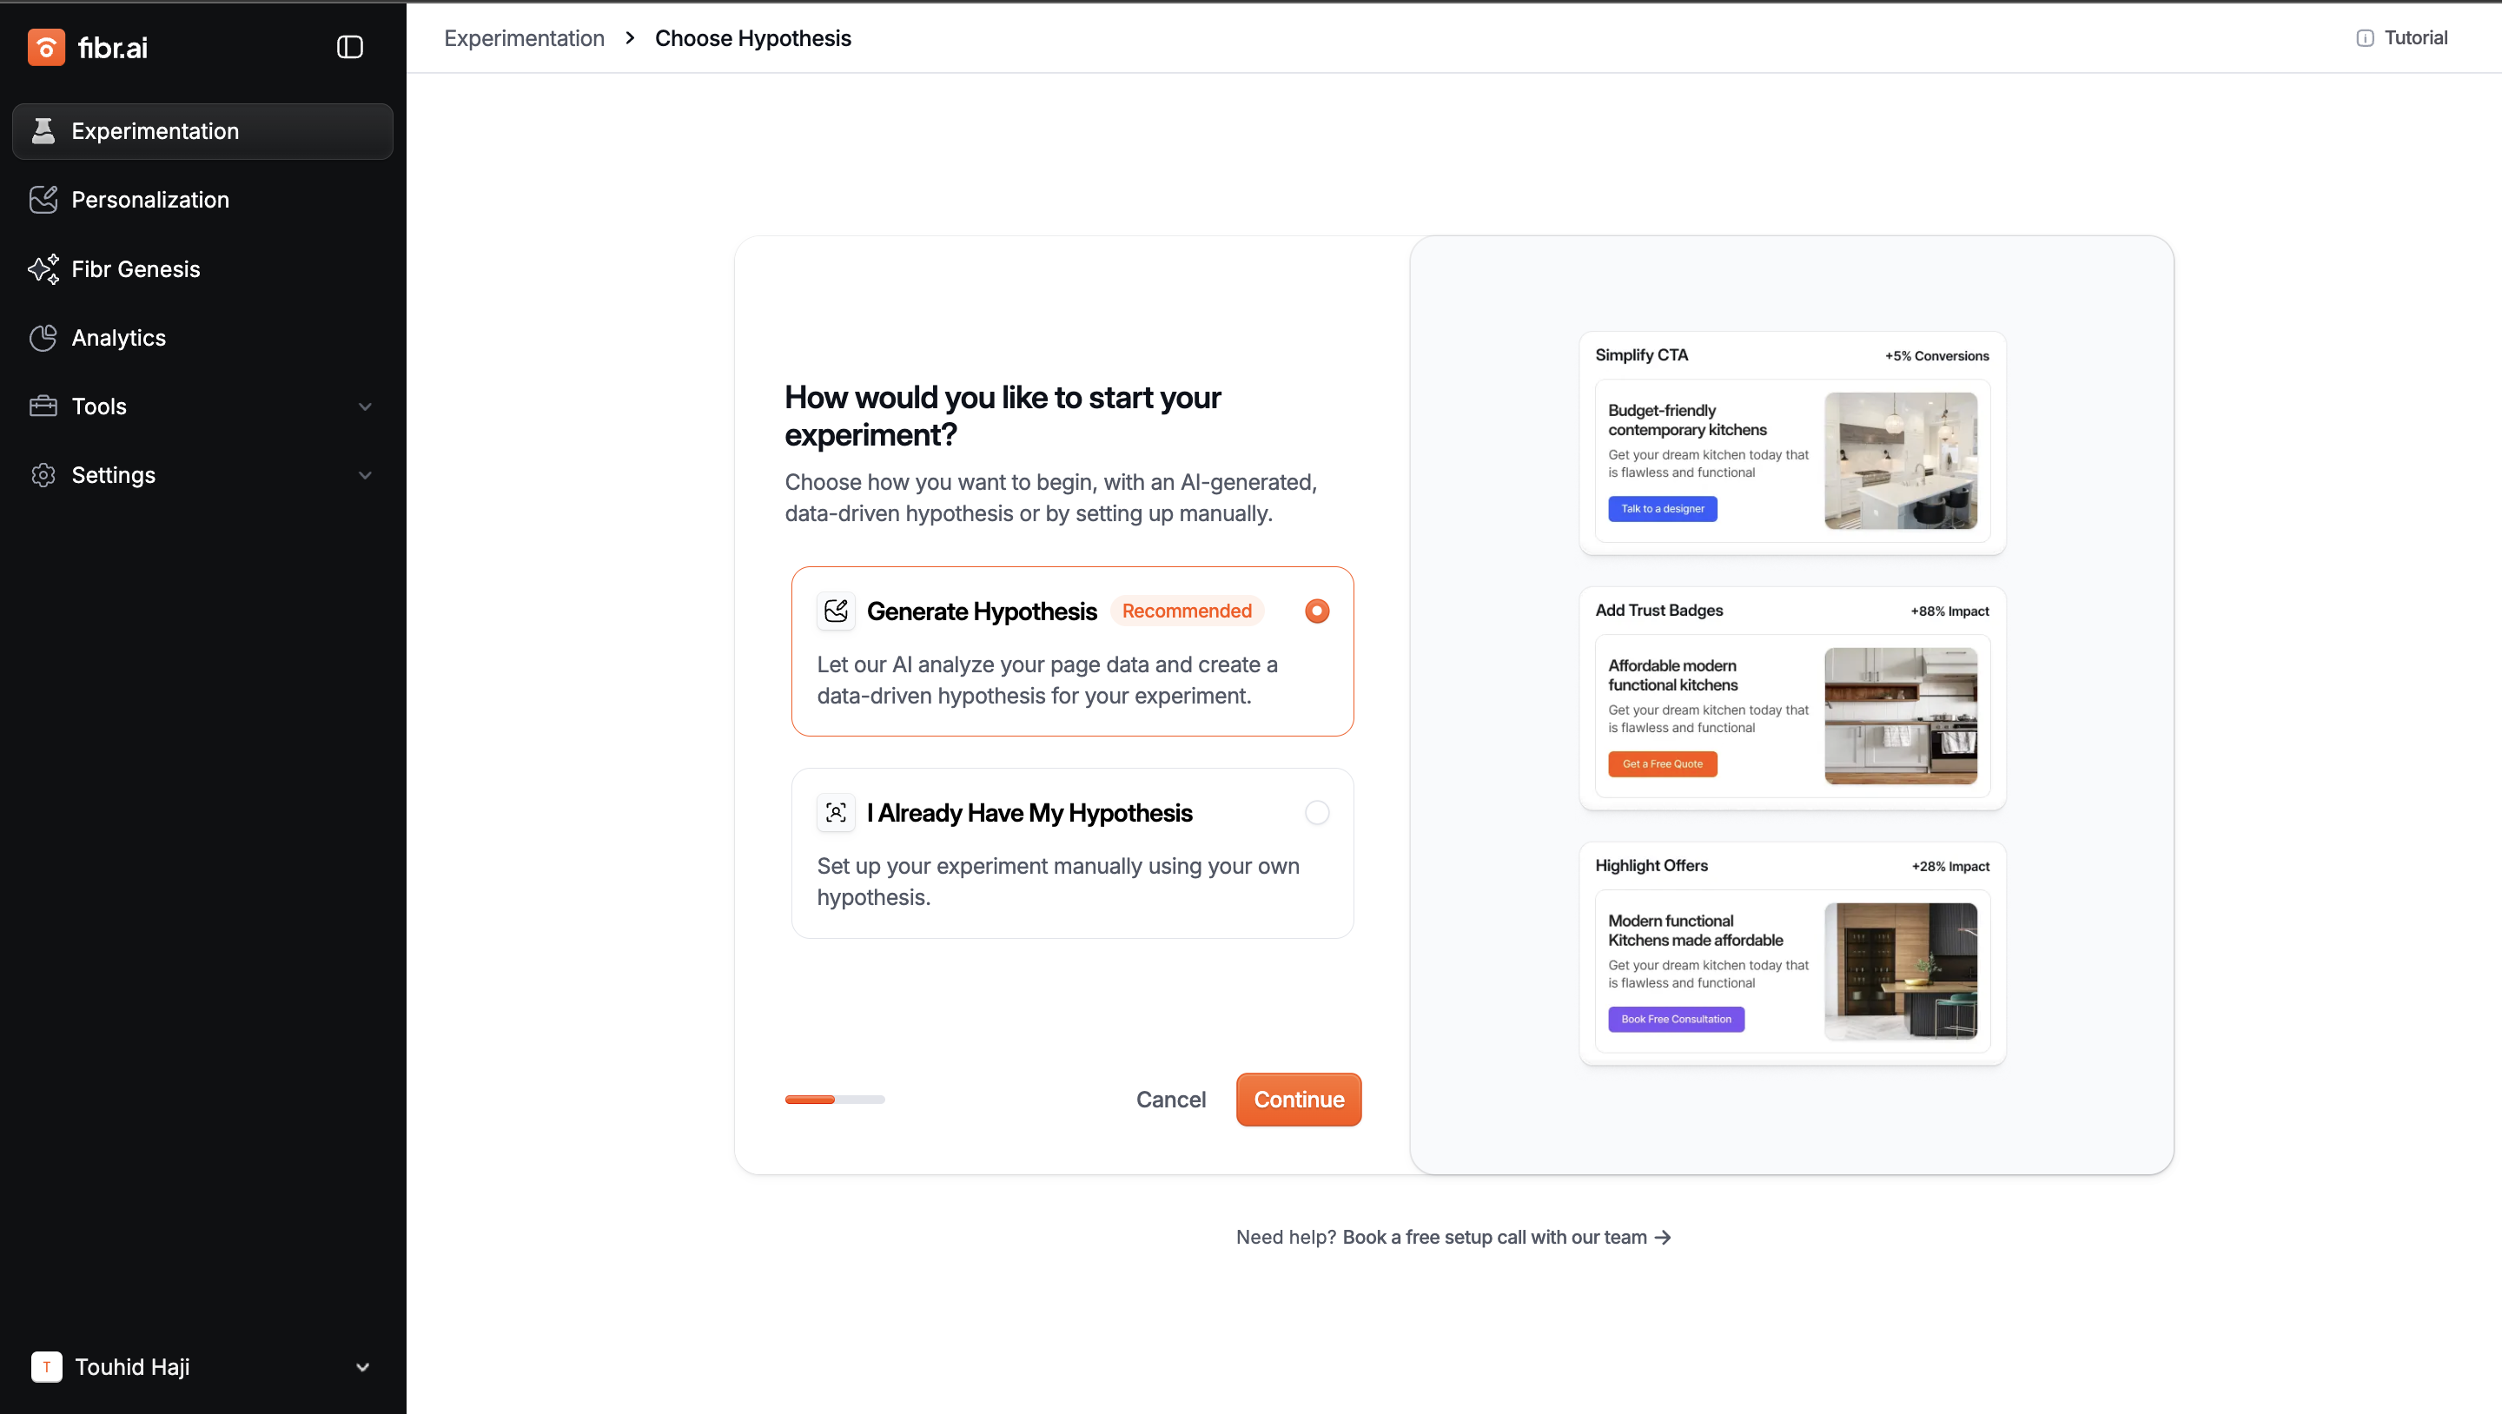Expand the Settings menu chevron
This screenshot has width=2502, height=1414.
[365, 476]
